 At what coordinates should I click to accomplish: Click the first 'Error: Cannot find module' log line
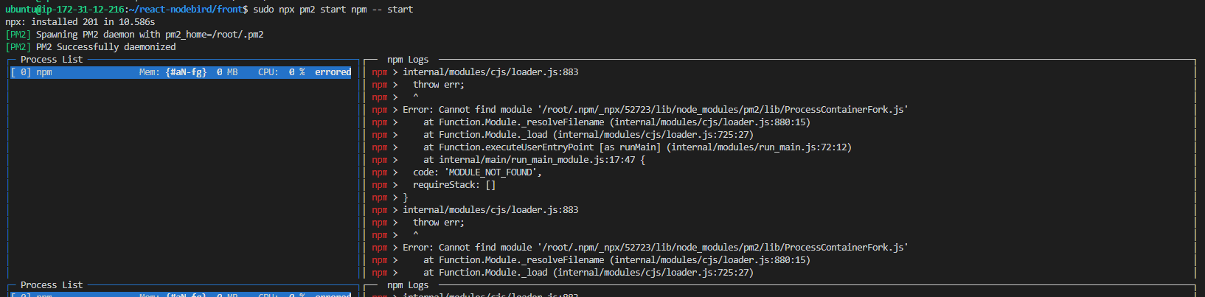(x=655, y=110)
